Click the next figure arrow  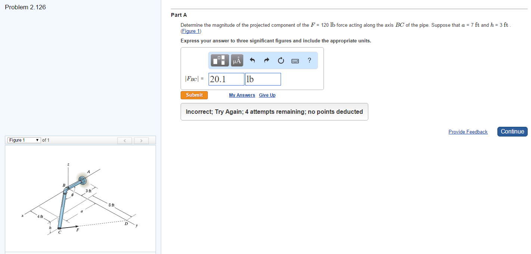[141, 140]
